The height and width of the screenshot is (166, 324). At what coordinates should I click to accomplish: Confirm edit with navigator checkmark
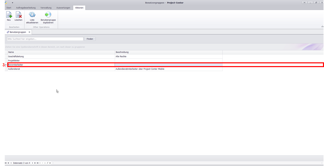(47, 163)
